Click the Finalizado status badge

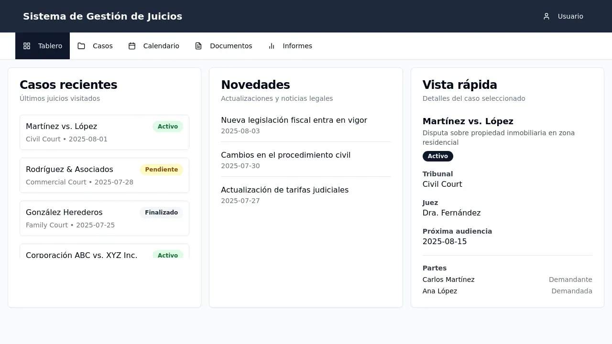point(161,212)
